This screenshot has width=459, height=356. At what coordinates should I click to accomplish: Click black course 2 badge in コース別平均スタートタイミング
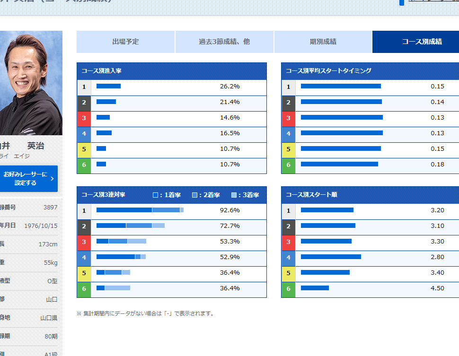288,103
